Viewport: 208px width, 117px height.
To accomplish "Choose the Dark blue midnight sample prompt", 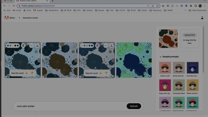I will point(193,69).
